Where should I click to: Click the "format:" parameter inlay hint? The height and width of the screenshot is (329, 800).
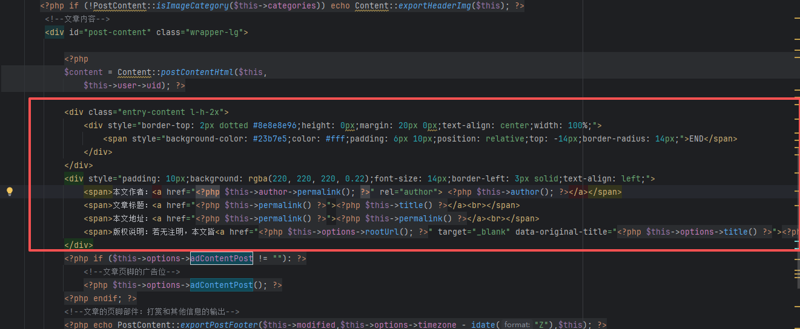[x=517, y=325]
